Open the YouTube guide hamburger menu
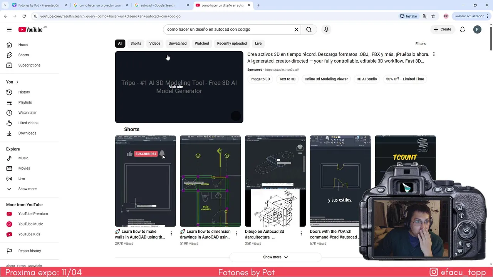Viewport: 493px width, 277px height. (9, 30)
